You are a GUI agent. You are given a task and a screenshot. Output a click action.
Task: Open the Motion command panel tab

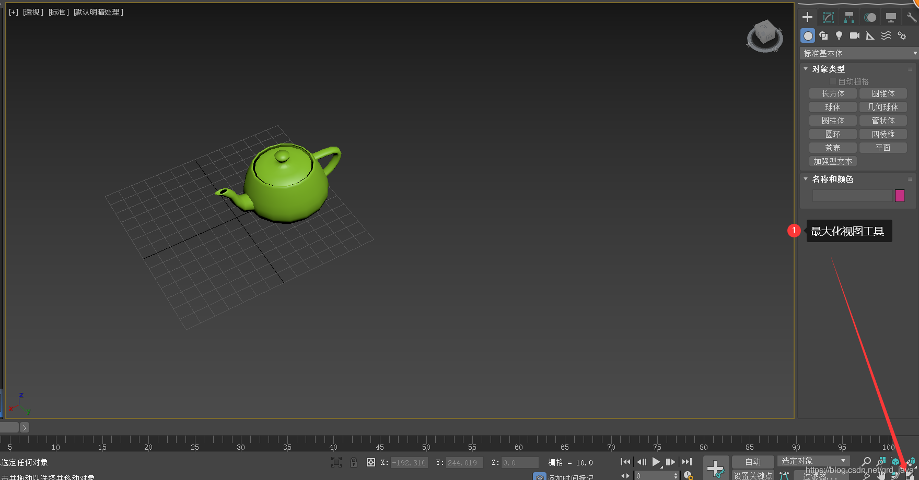tap(870, 17)
